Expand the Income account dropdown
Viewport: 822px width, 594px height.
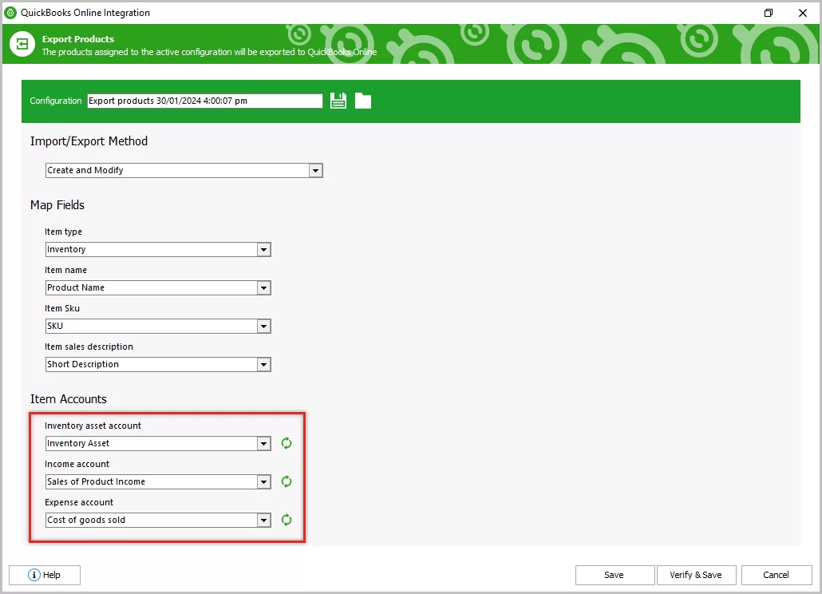(x=263, y=481)
